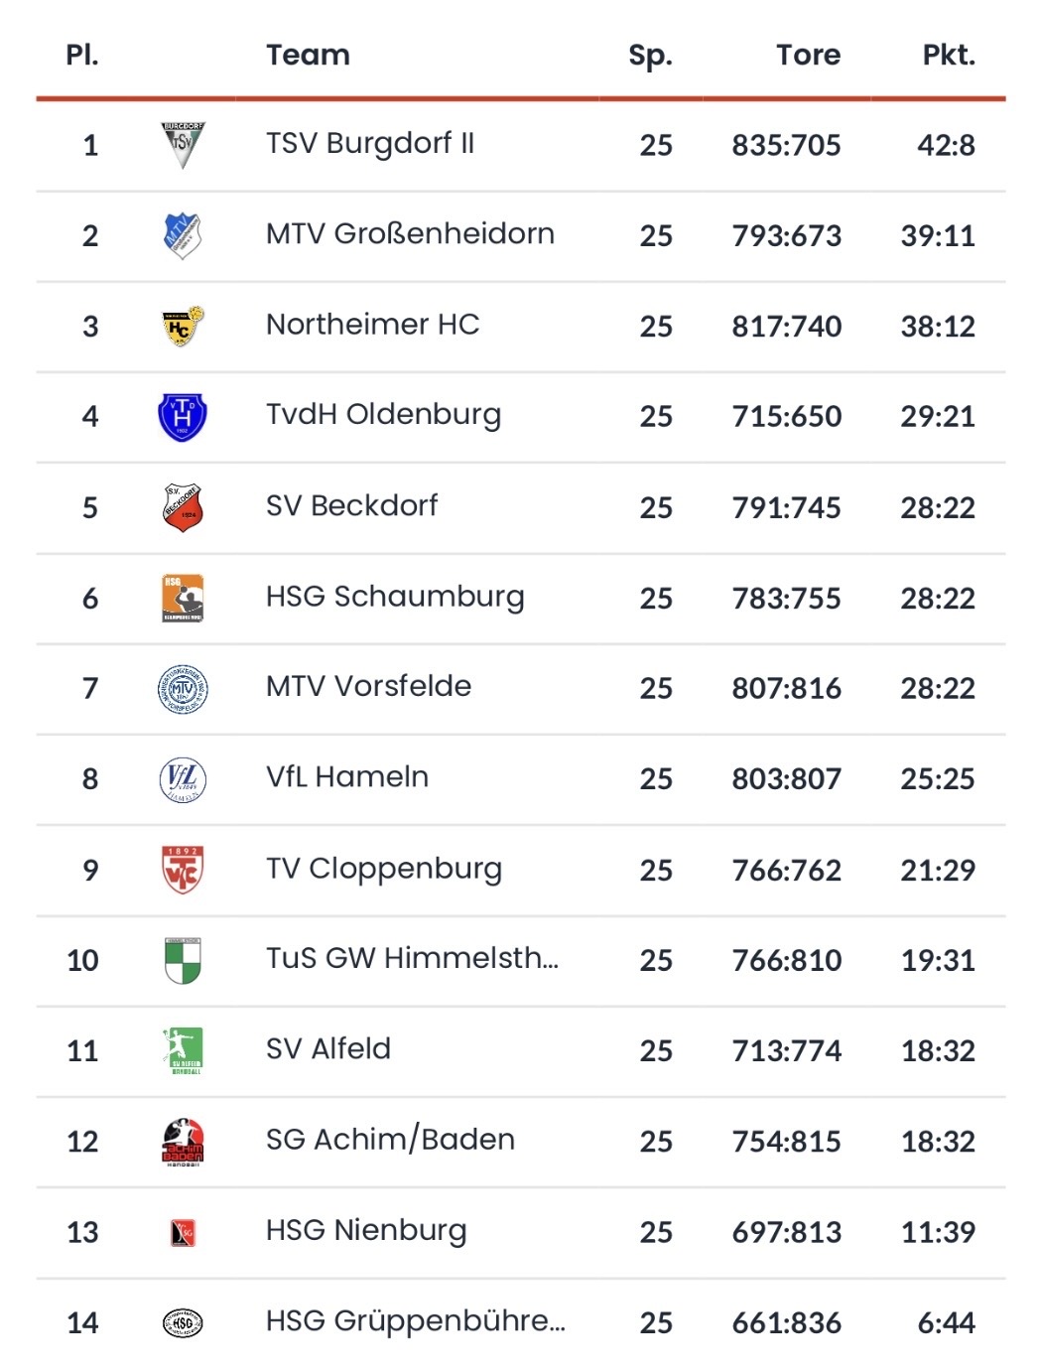Sort by Tore column header
Viewport: 1039px width, 1371px height.
tap(808, 56)
